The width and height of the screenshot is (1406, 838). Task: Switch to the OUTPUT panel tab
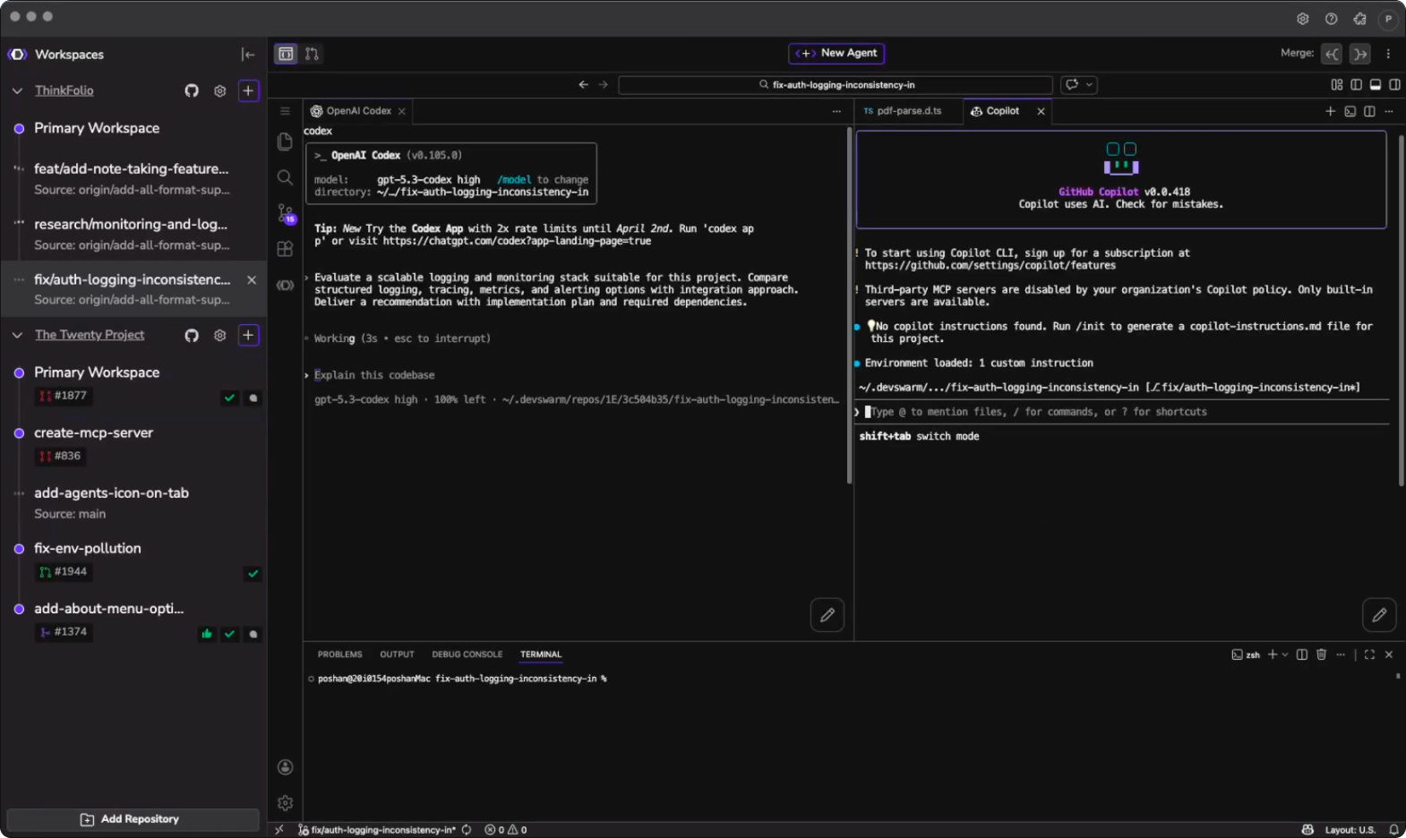pyautogui.click(x=397, y=654)
